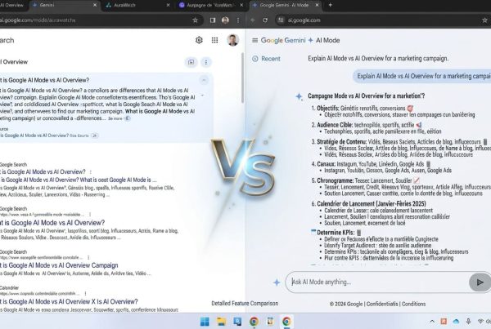Open the Confidentialis footer link

pyautogui.click(x=382, y=304)
